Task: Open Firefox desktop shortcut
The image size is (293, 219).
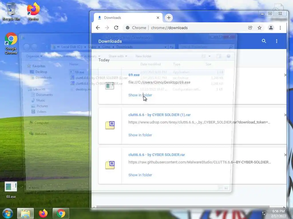Action: point(33,11)
